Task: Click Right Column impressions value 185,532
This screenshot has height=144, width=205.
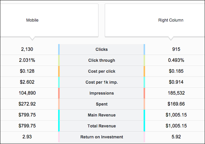Action: coord(176,93)
